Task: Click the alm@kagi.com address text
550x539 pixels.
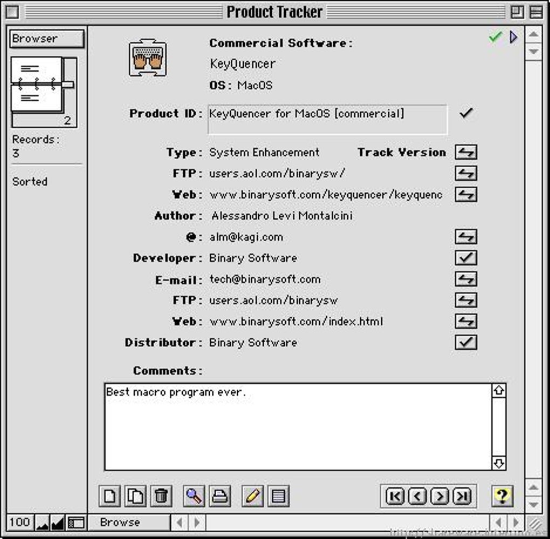Action: click(246, 237)
